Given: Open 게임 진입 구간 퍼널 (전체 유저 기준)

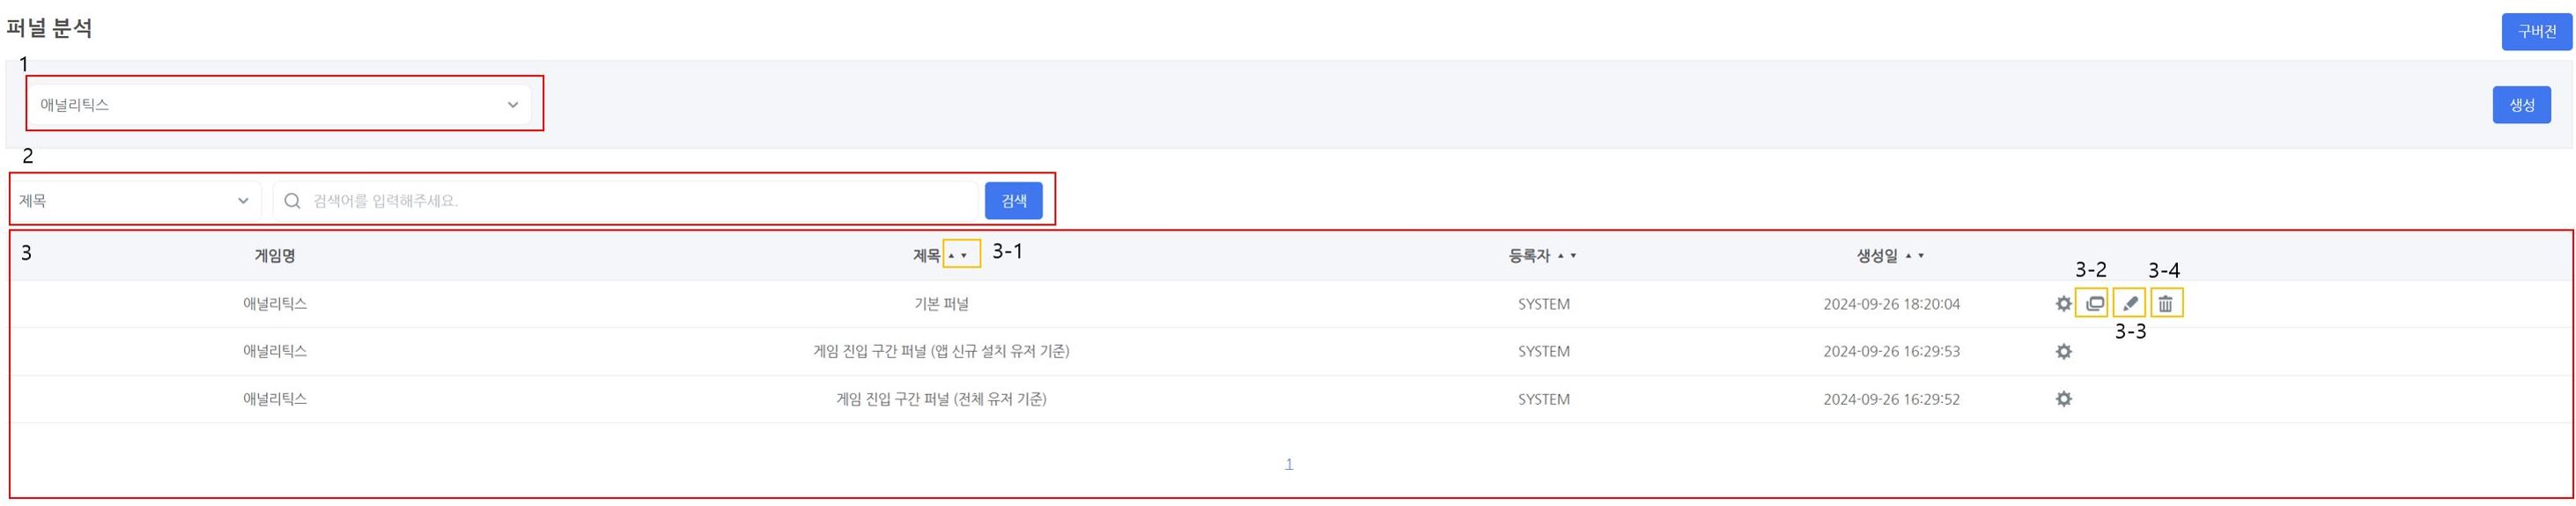Looking at the screenshot, I should click(941, 399).
